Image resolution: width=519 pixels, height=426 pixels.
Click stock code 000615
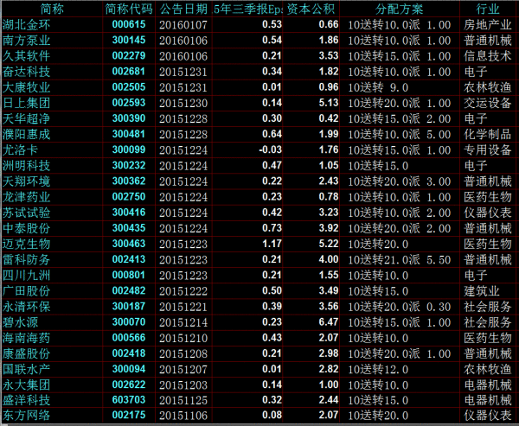click(x=129, y=24)
